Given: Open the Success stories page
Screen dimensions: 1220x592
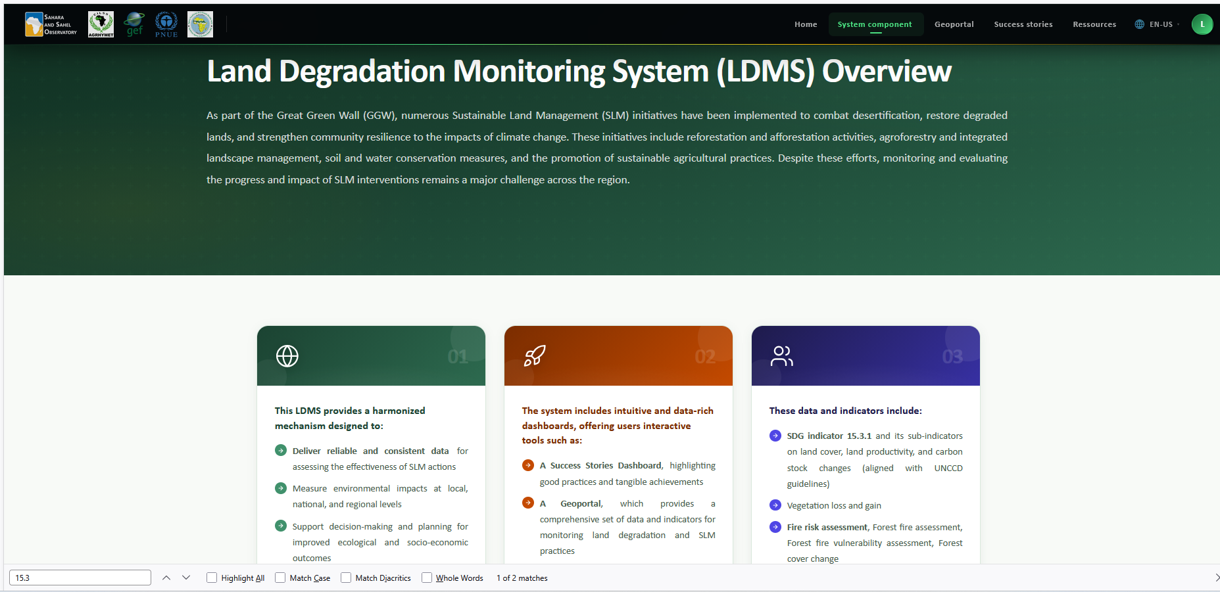Looking at the screenshot, I should pyautogui.click(x=1023, y=24).
